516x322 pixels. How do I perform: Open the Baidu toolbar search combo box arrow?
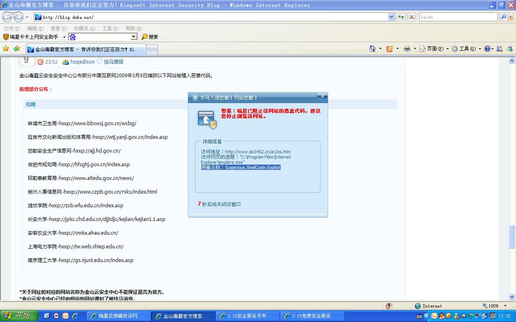[x=134, y=37]
